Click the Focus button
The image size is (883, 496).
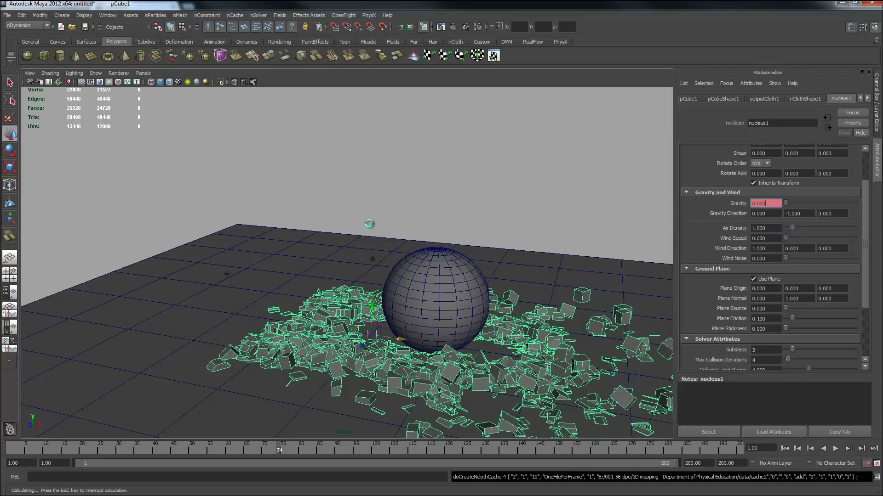[x=852, y=113]
